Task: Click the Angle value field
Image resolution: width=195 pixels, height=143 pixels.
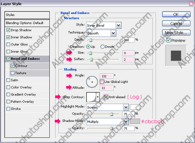Action: 107,76
